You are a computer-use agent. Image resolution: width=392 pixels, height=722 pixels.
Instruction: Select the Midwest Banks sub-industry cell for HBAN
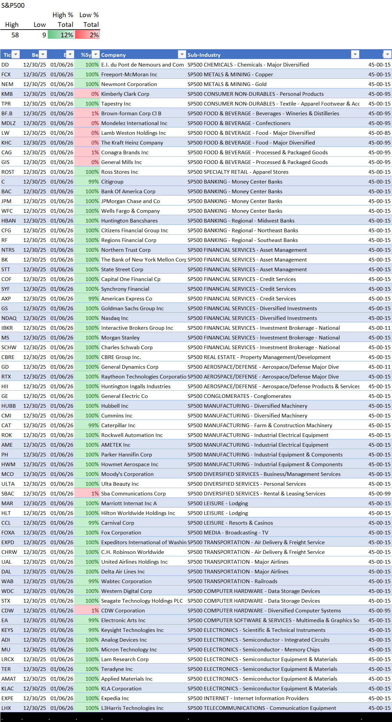click(273, 220)
